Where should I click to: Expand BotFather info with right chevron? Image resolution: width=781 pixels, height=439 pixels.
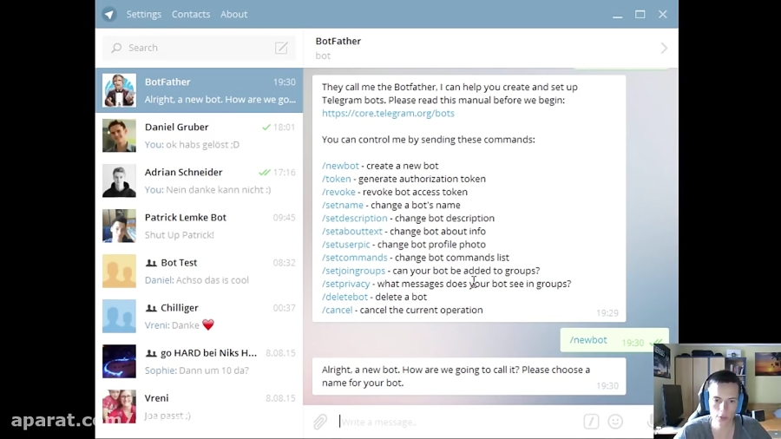pyautogui.click(x=664, y=49)
